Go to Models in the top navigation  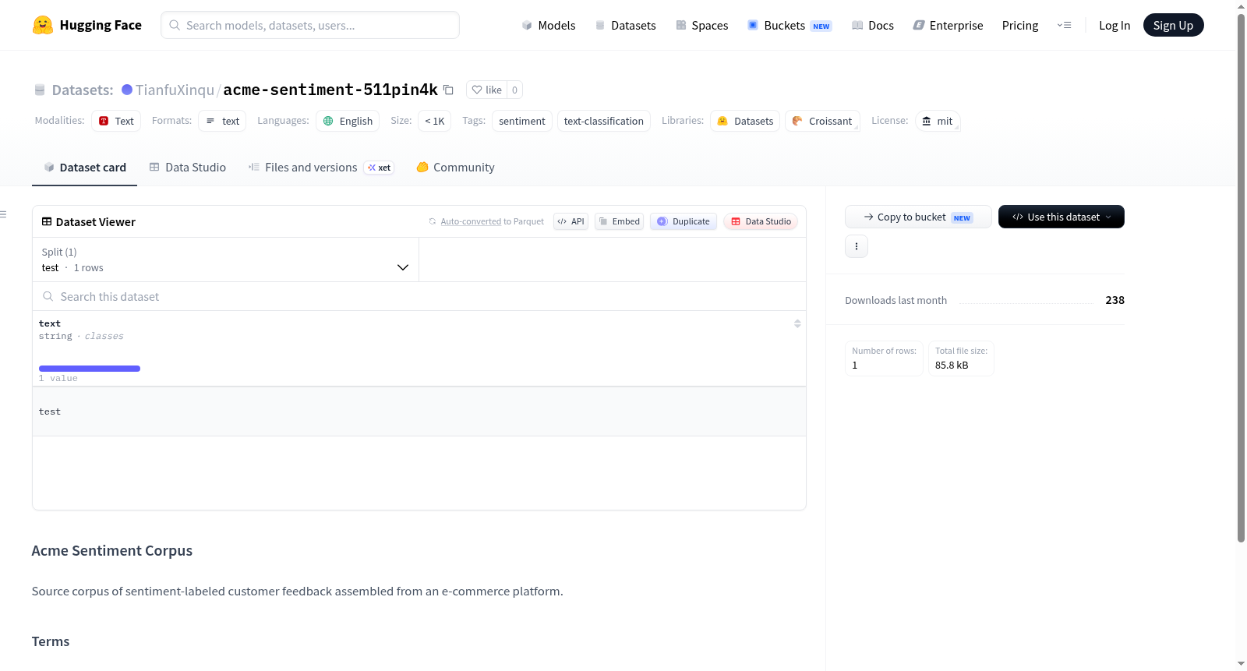click(549, 25)
